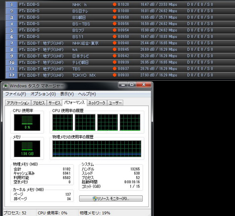Click the 28.76 dB / 16.29 Mbps signal value
Image resolution: width=235 pixels, height=216 pixels.
pyautogui.click(x=159, y=69)
